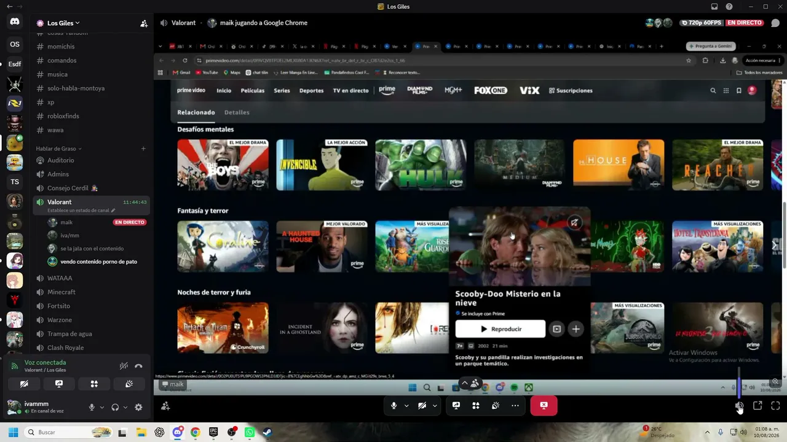Click the invite-to-call icon below the stream
This screenshot has width=787, height=442.
165,406
